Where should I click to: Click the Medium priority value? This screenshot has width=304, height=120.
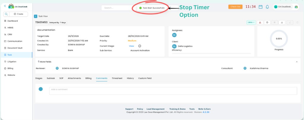[x=132, y=41]
